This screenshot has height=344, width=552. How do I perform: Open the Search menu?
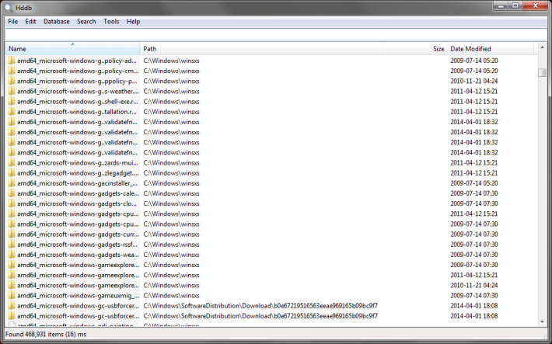click(86, 22)
